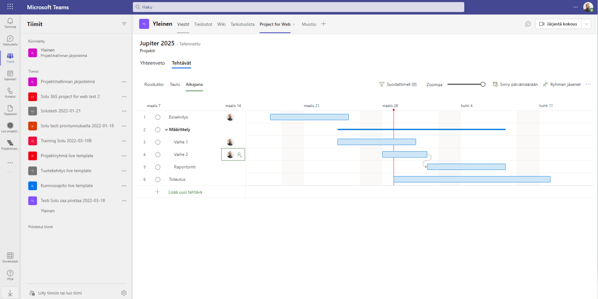Add a new tab with plus icon
The image size is (598, 299).
tap(324, 24)
